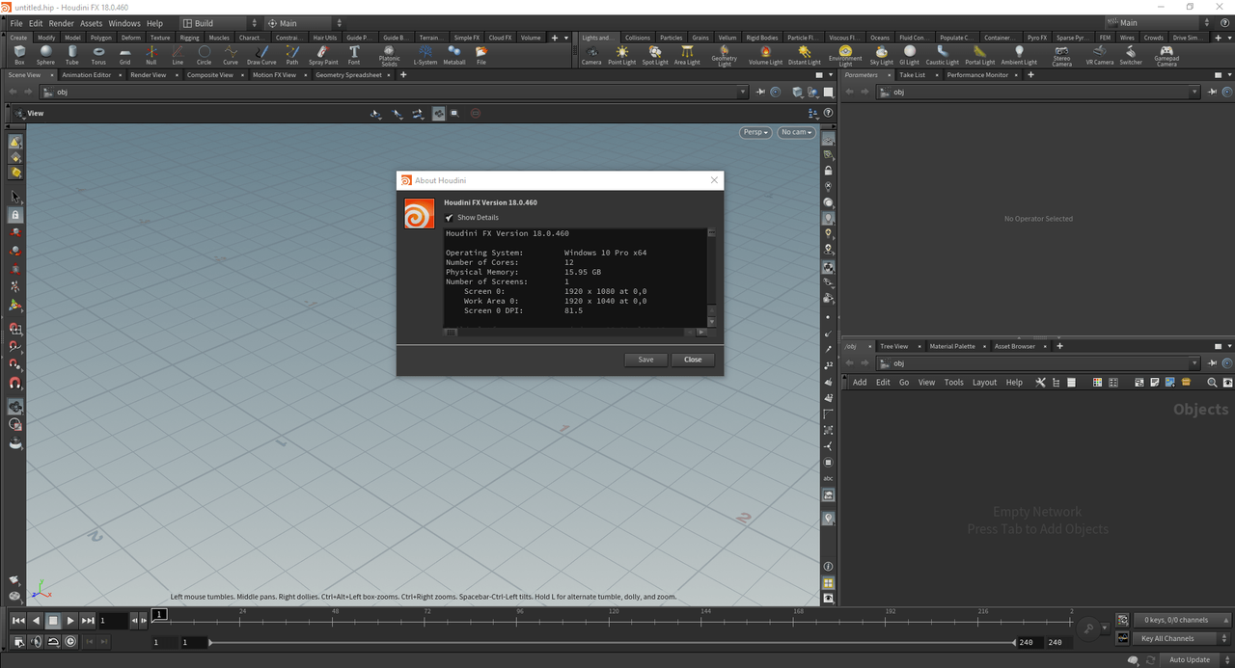
Task: Toggle pin on Scene View path bar
Action: coord(759,93)
